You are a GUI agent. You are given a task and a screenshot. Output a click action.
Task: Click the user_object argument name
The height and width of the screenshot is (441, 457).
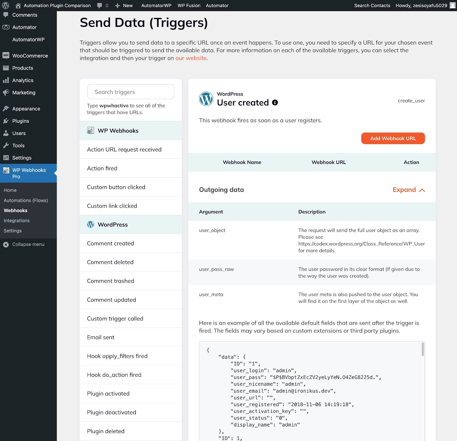pos(212,230)
